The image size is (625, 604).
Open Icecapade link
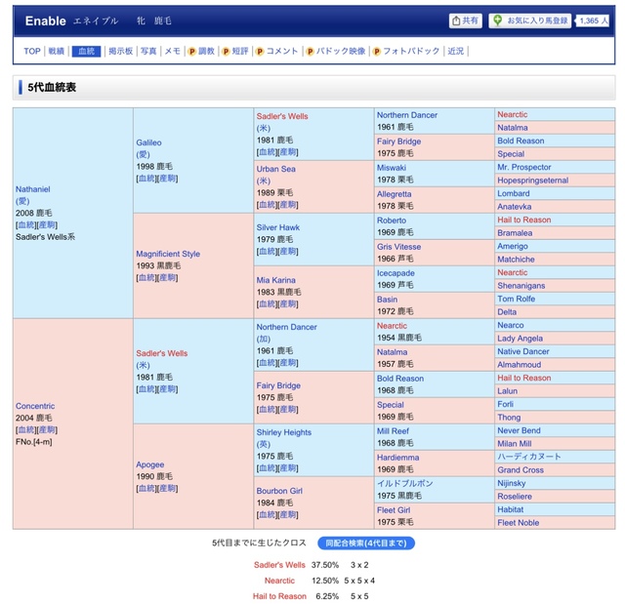(396, 273)
